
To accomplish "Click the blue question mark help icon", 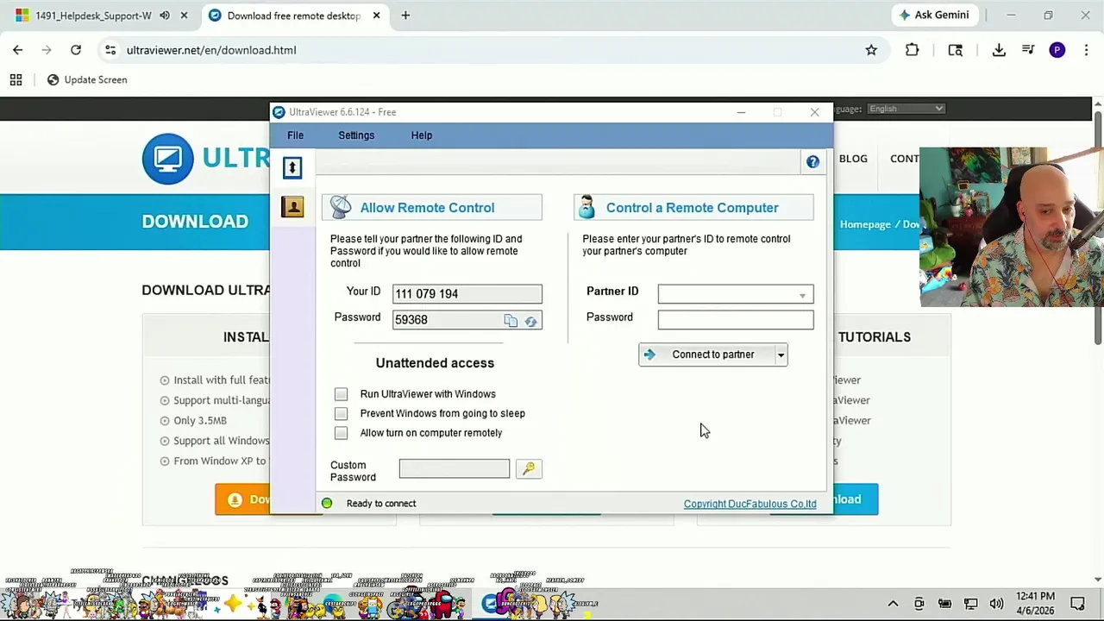I will [812, 162].
